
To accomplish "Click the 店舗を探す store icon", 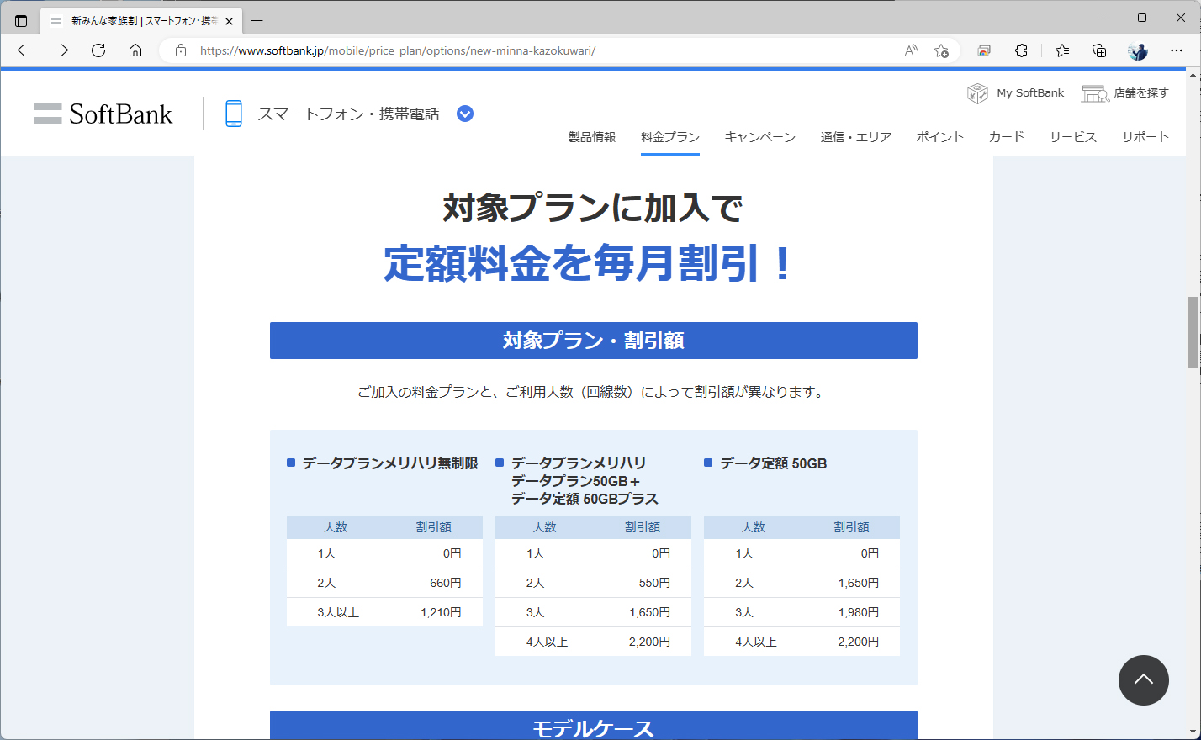I will click(x=1094, y=93).
